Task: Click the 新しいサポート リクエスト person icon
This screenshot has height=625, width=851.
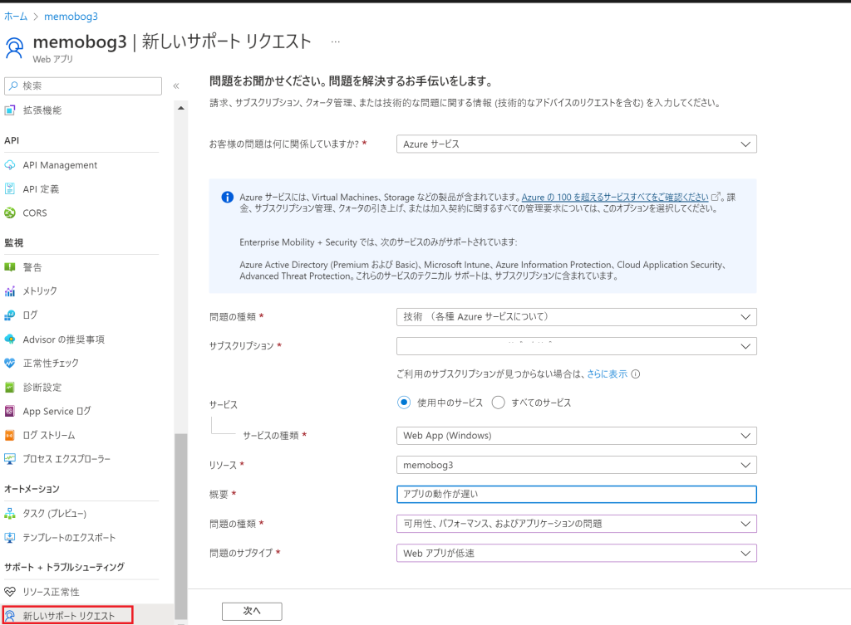Action: point(10,616)
